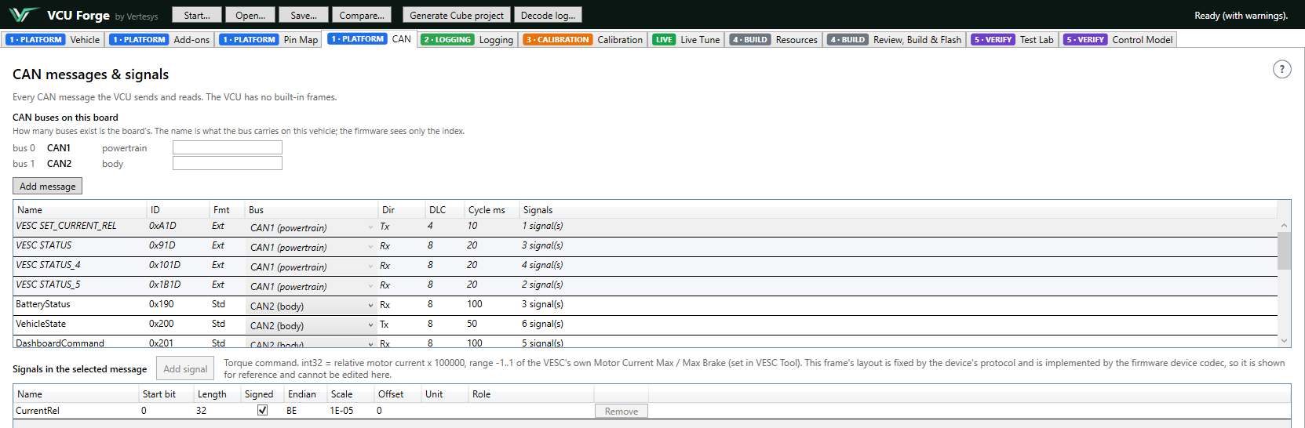Click the ID cell 0x200
The height and width of the screenshot is (428, 1305).
[162, 324]
